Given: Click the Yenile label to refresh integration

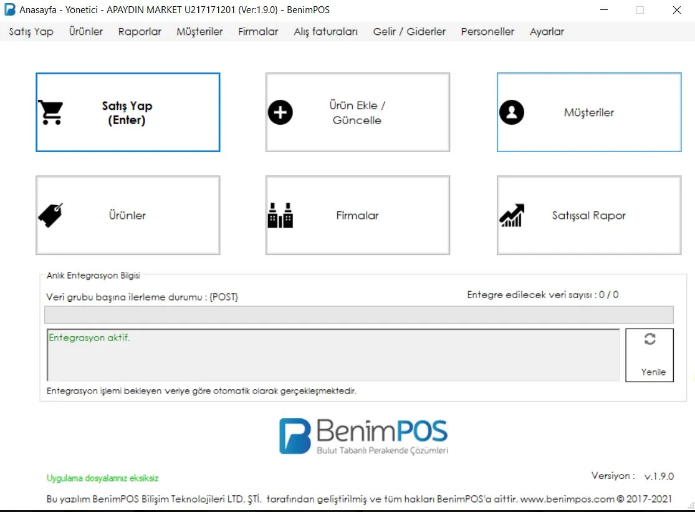Looking at the screenshot, I should [653, 372].
